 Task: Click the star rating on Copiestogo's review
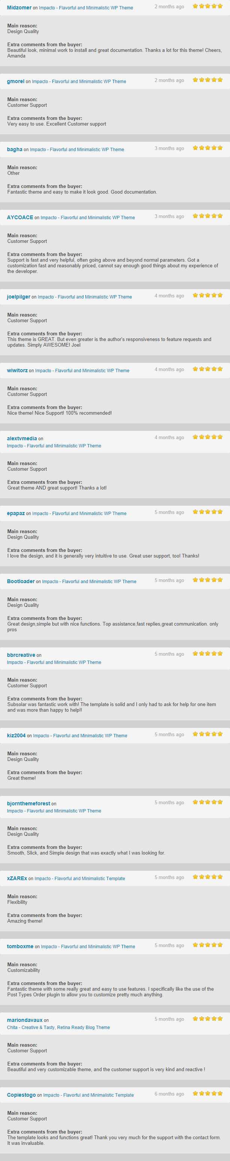pos(207,1094)
